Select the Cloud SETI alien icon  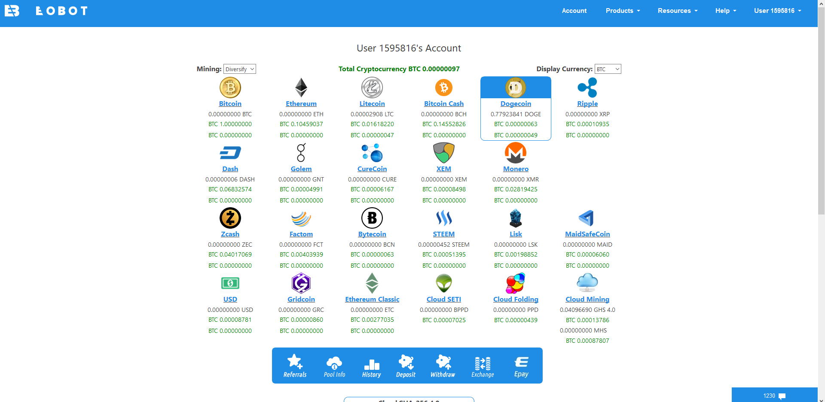tap(444, 283)
